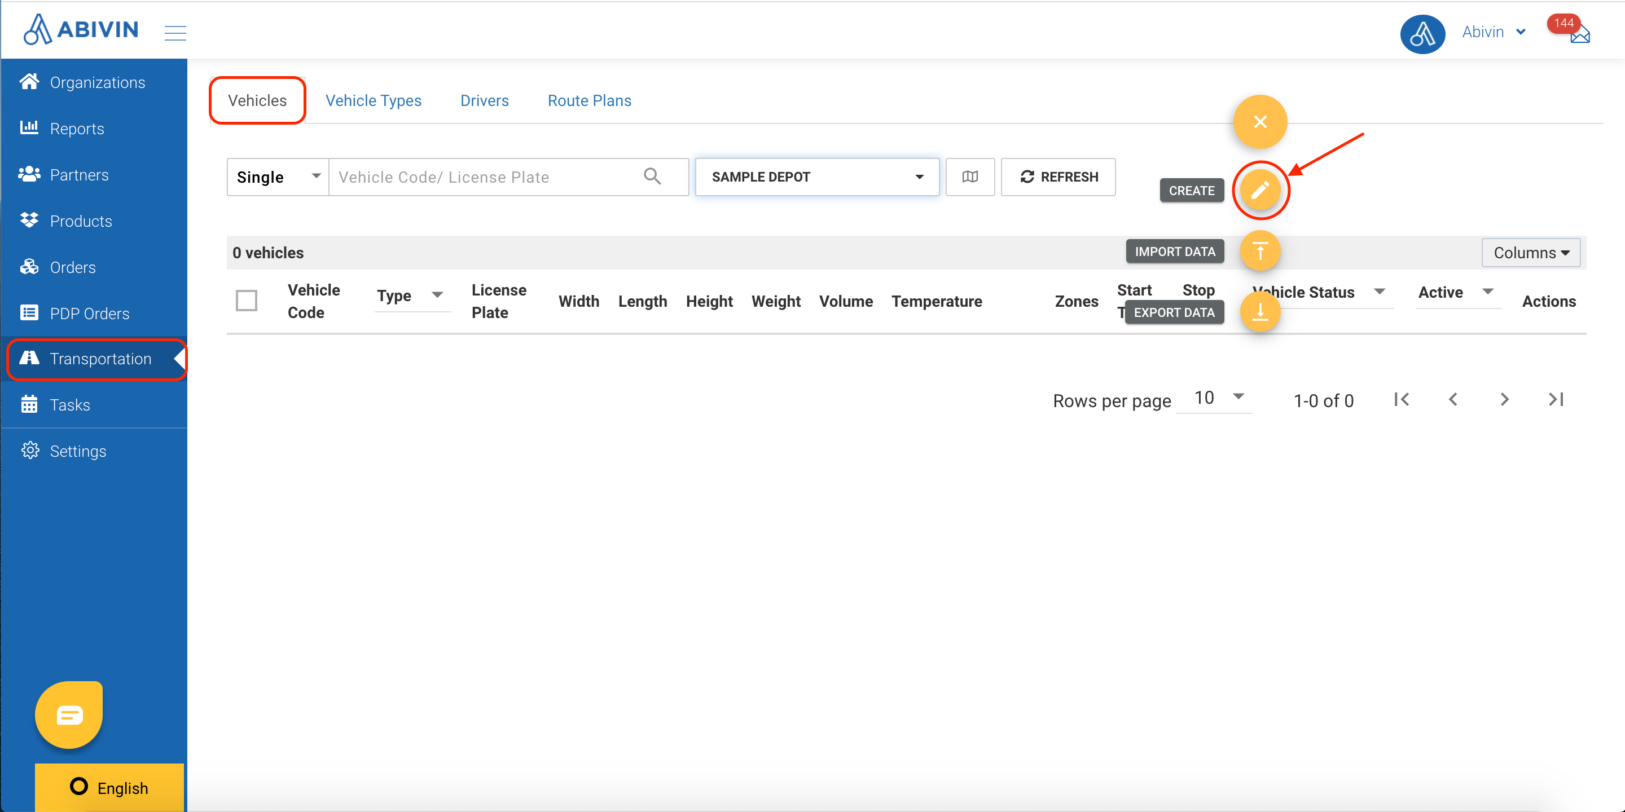Screen dimensions: 1625x812
Task: Close the yellow floating action menu
Action: [x=1259, y=122]
